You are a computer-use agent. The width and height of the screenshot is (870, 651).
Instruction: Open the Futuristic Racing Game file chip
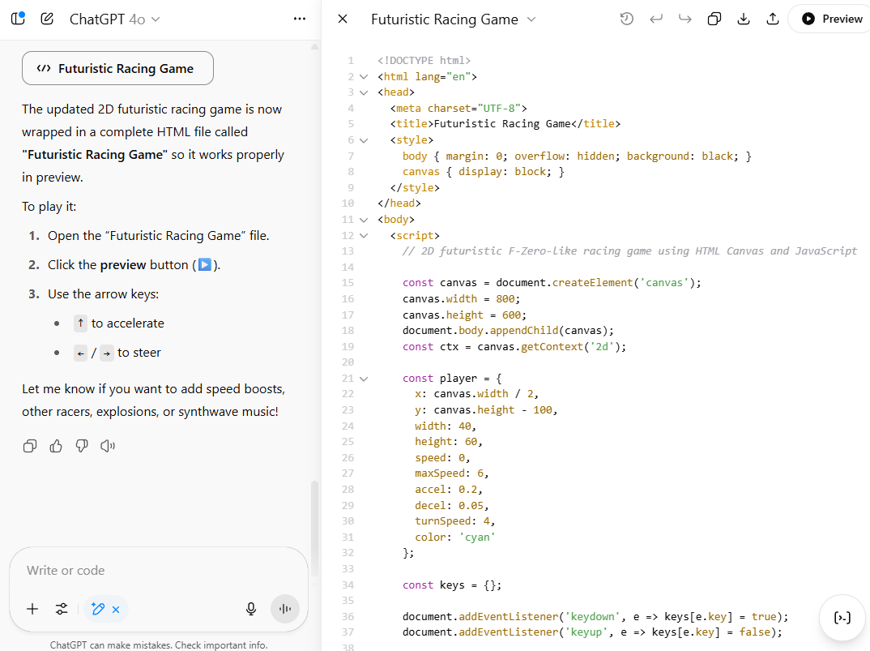117,68
